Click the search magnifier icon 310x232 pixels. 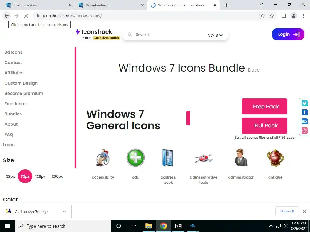(x=130, y=34)
